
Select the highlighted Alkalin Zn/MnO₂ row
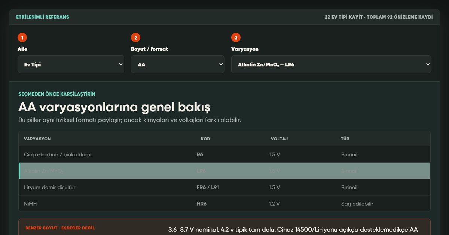tap(224, 171)
